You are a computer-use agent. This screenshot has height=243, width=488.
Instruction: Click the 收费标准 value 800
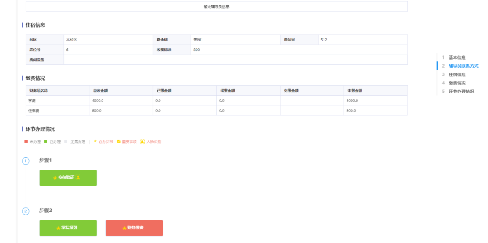(x=197, y=50)
